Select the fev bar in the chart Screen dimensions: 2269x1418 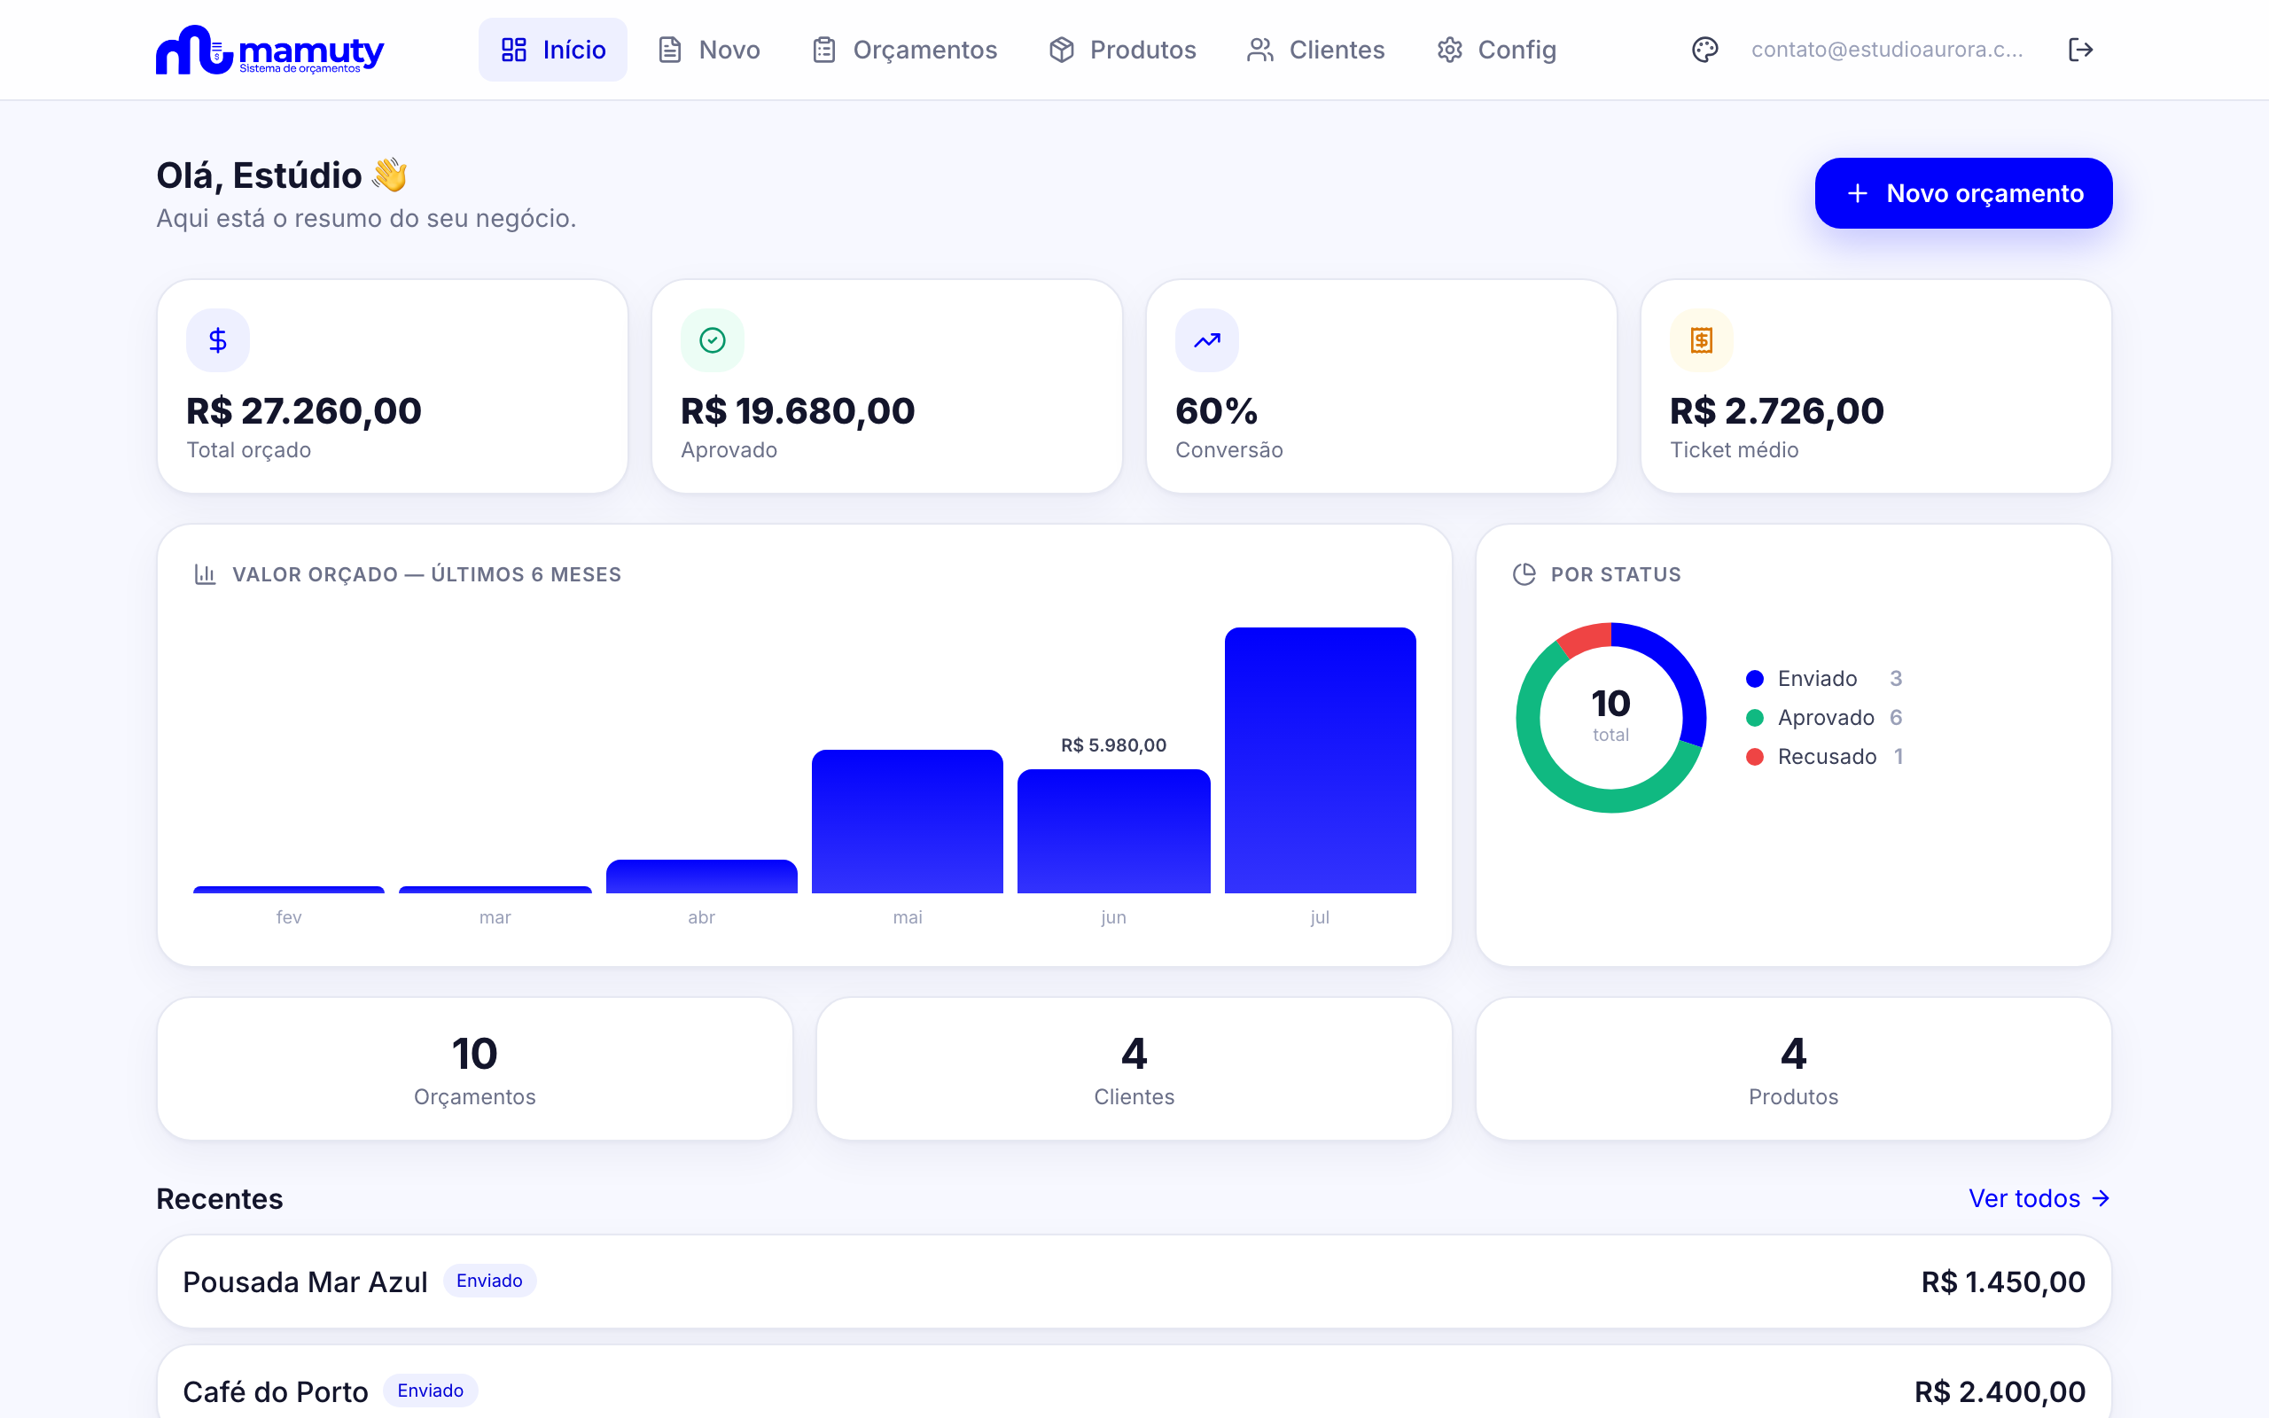pos(289,889)
